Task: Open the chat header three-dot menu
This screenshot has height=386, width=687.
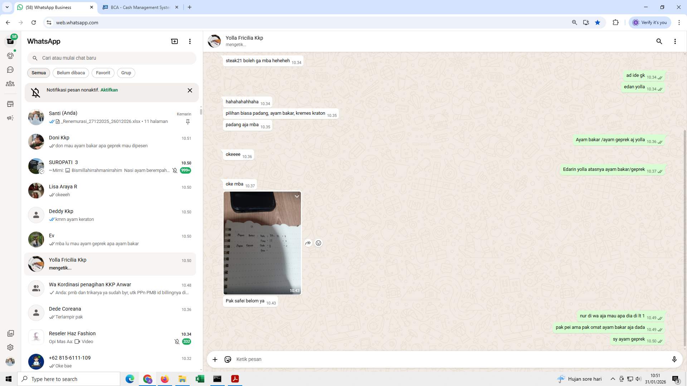Action: tap(675, 41)
